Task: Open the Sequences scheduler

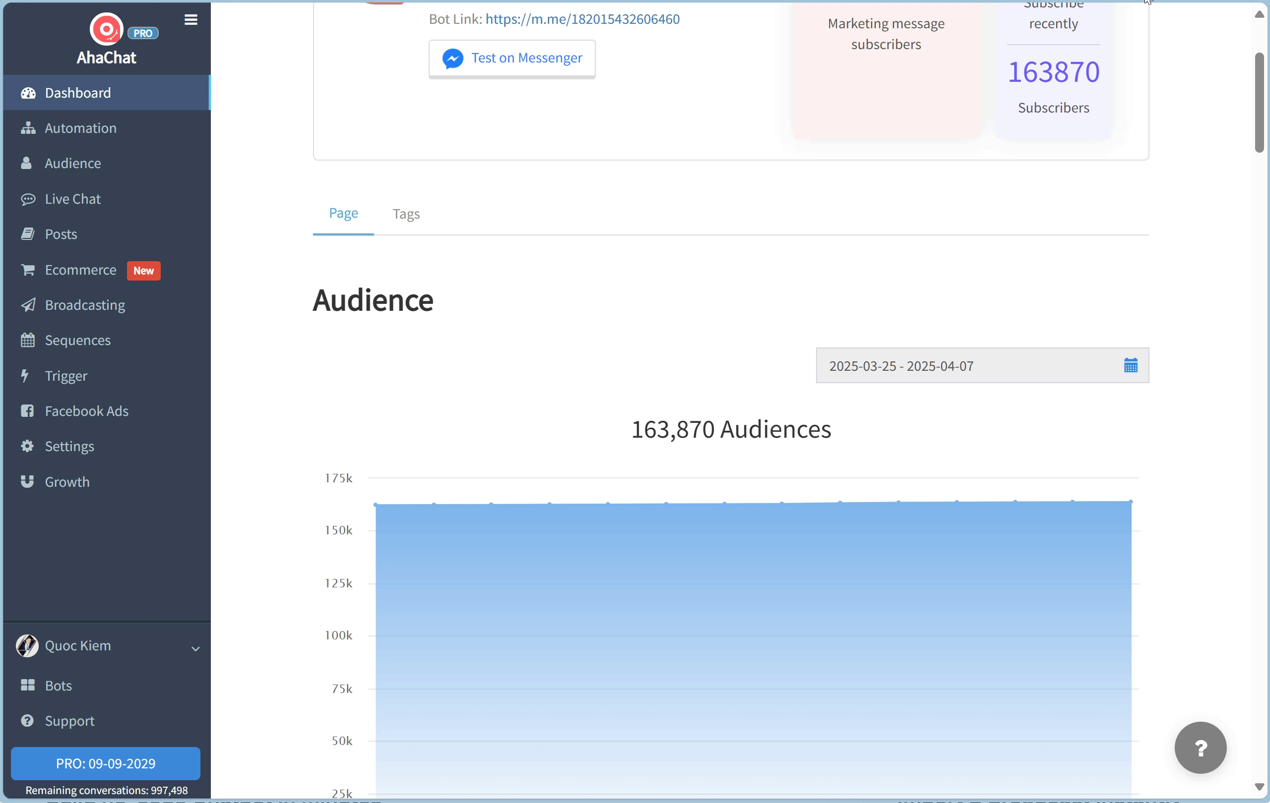Action: click(x=77, y=340)
